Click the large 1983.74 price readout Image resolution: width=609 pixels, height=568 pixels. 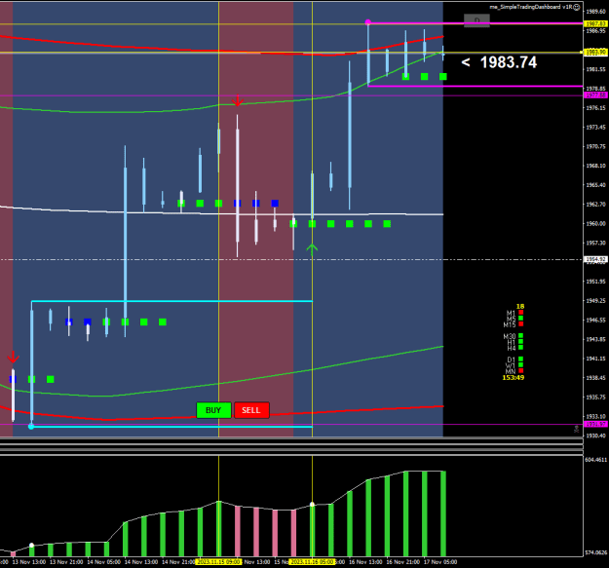pyautogui.click(x=509, y=62)
